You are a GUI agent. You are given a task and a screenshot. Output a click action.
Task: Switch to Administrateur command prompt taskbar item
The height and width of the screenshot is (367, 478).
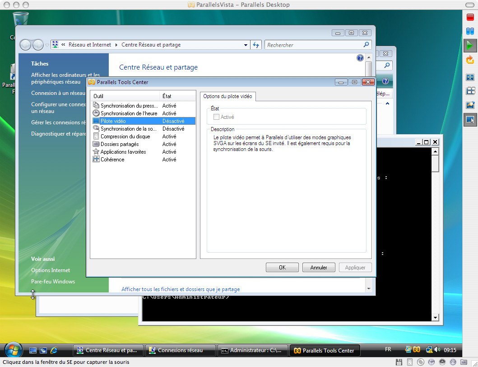click(253, 350)
